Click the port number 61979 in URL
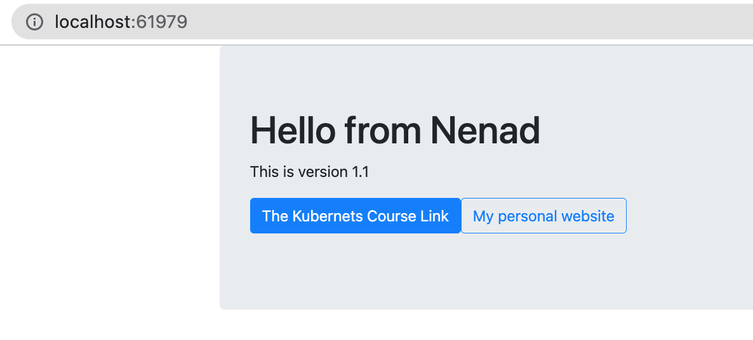 point(162,22)
